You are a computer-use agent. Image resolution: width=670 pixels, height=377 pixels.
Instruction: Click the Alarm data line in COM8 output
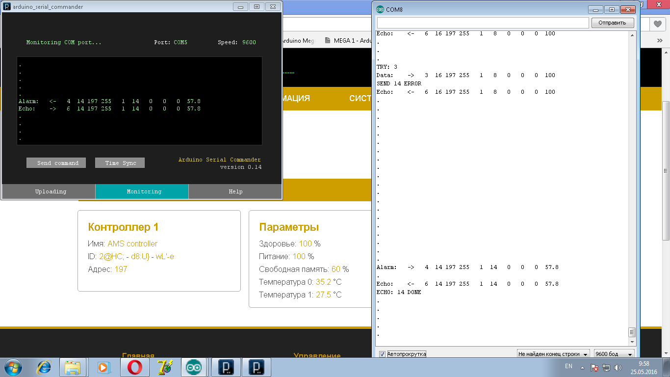pyautogui.click(x=467, y=268)
